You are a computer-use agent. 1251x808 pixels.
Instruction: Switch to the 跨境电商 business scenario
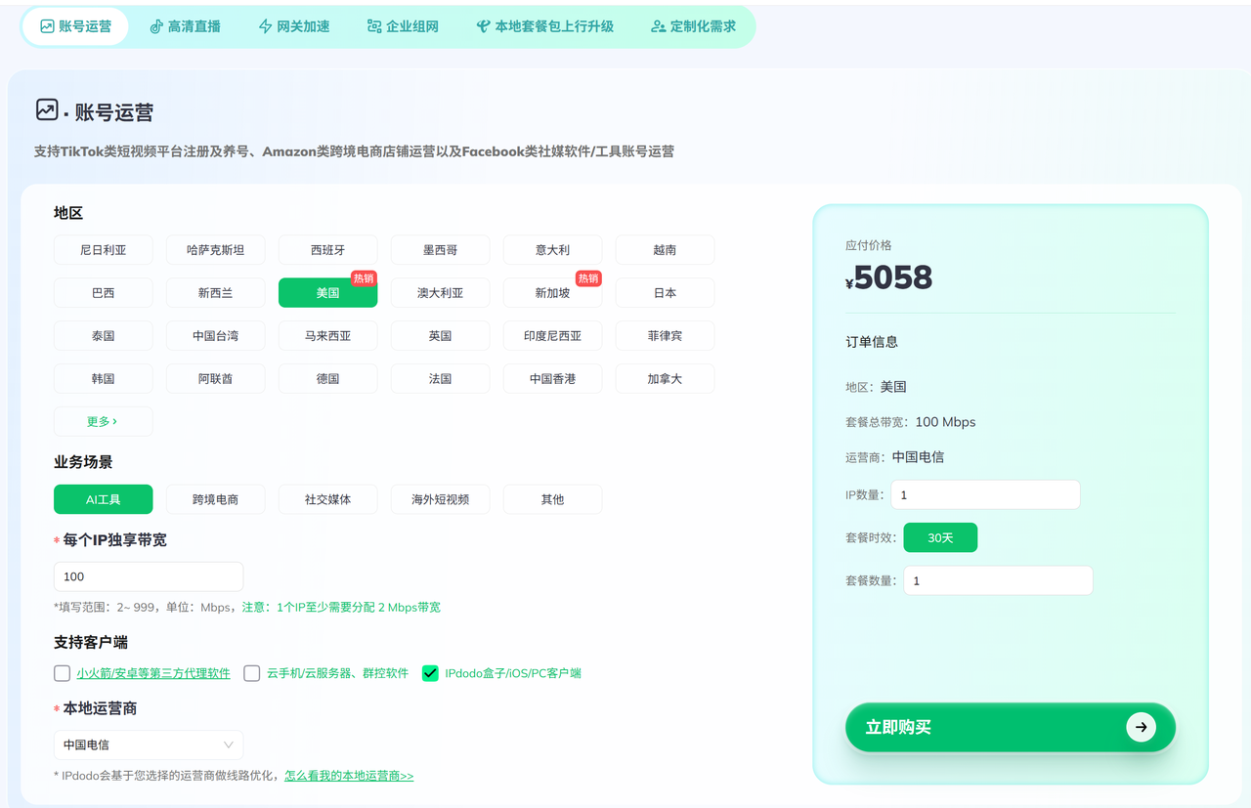pos(215,498)
